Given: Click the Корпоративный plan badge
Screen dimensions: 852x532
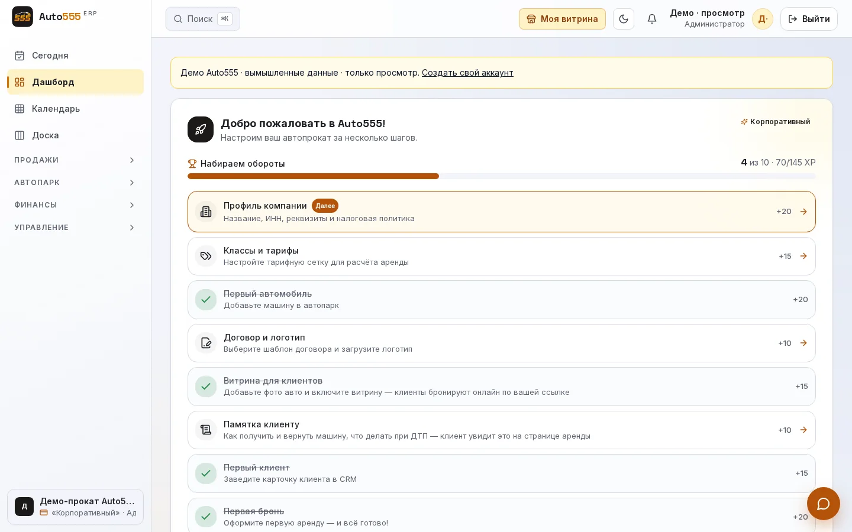Looking at the screenshot, I should tap(776, 122).
